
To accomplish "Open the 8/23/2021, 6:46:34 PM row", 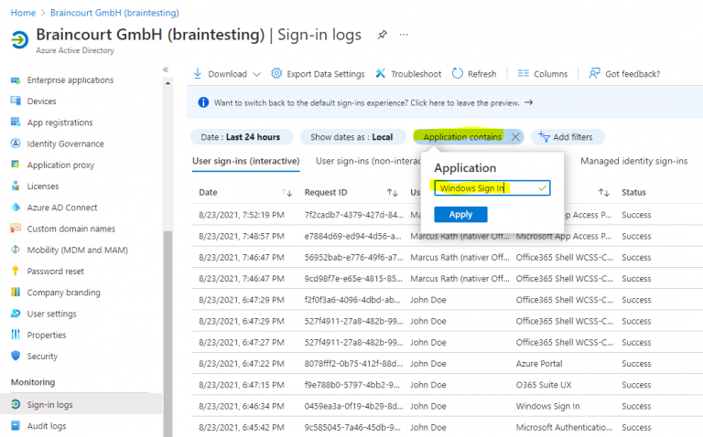I will [x=448, y=406].
